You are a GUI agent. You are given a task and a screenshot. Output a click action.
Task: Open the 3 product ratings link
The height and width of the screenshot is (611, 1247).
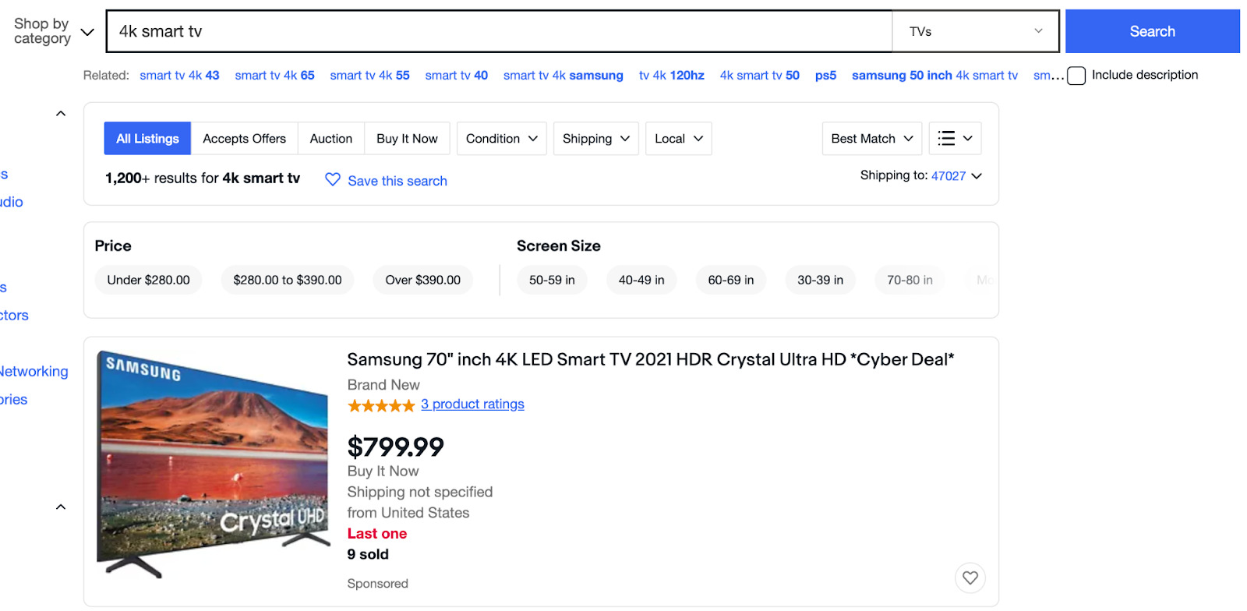click(472, 404)
